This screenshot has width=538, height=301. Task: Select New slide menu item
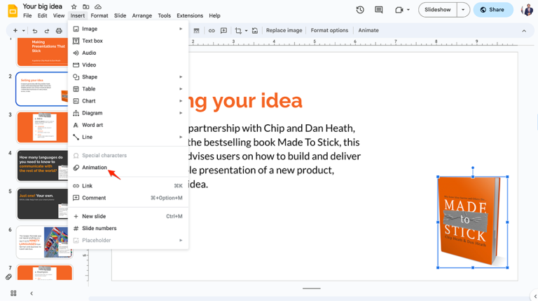pyautogui.click(x=128, y=217)
